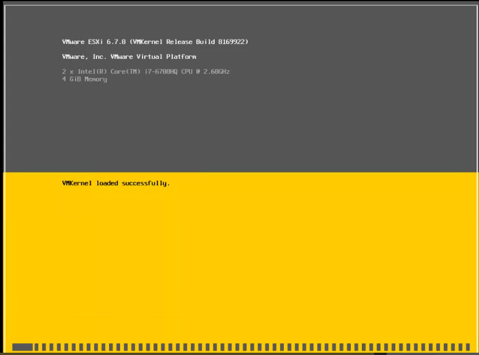Image resolution: width=479 pixels, height=355 pixels.
Task: Click the Intel Core i7-6700HQ CPU line
Action: click(x=145, y=72)
